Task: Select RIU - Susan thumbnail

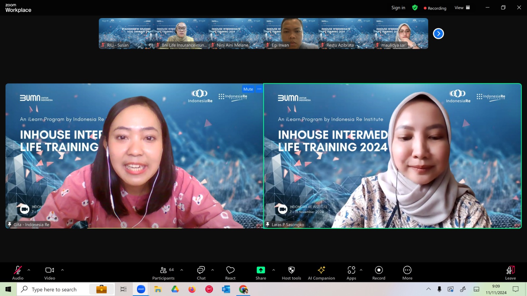Action: point(126,34)
